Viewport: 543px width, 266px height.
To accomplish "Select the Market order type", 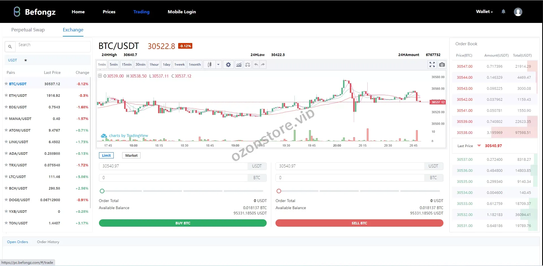I will [131, 156].
